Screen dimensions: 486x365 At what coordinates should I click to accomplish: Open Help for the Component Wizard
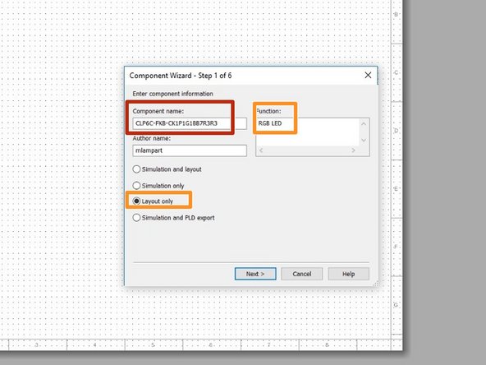(348, 274)
